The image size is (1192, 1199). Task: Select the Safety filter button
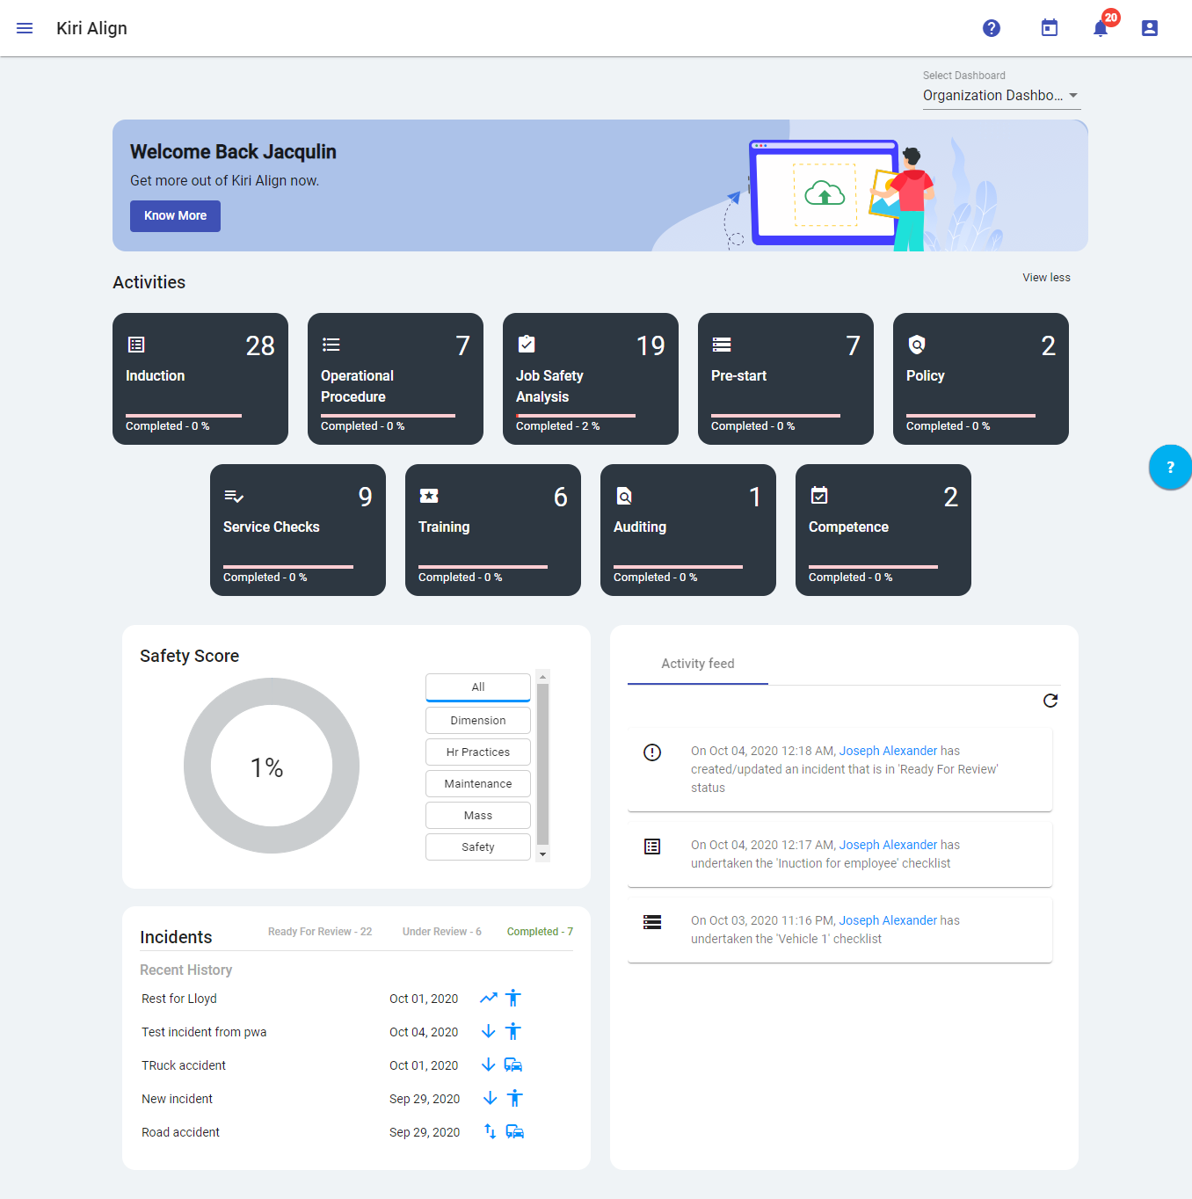(x=478, y=847)
